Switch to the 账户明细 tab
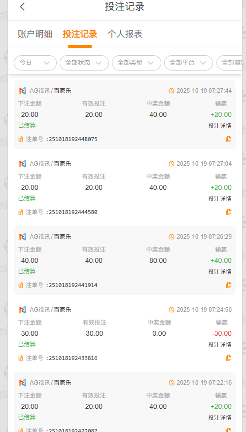The image size is (246, 432). click(35, 34)
